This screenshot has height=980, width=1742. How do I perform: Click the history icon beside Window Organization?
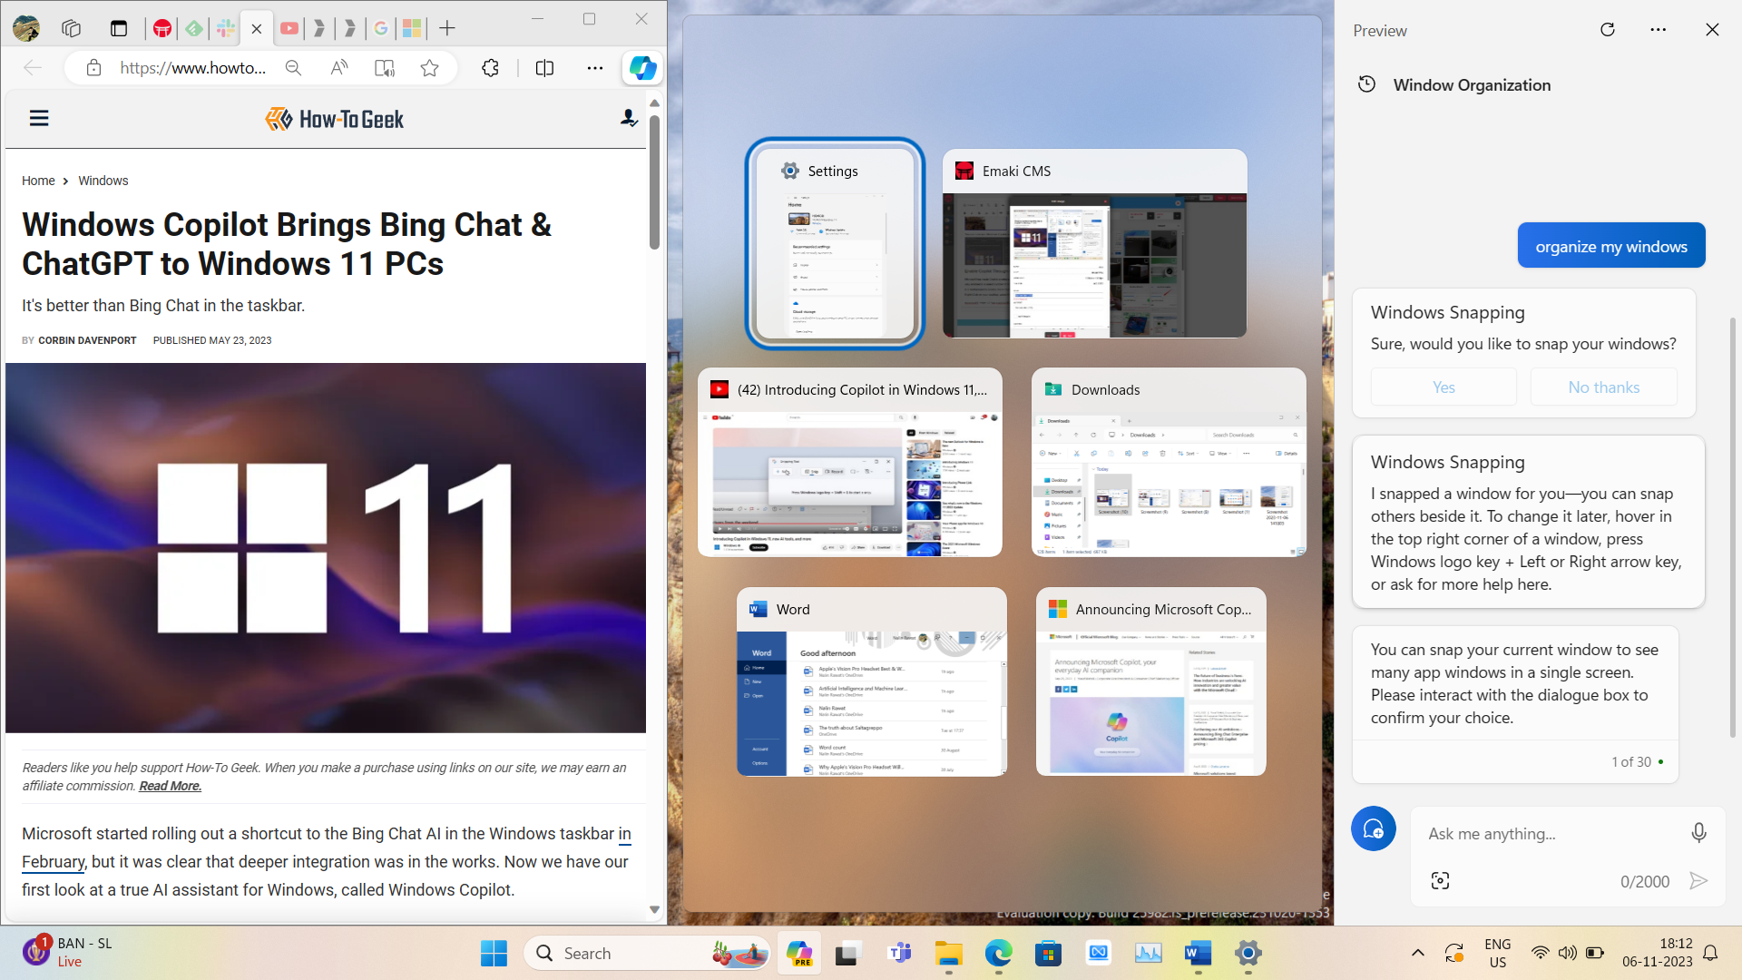tap(1366, 83)
